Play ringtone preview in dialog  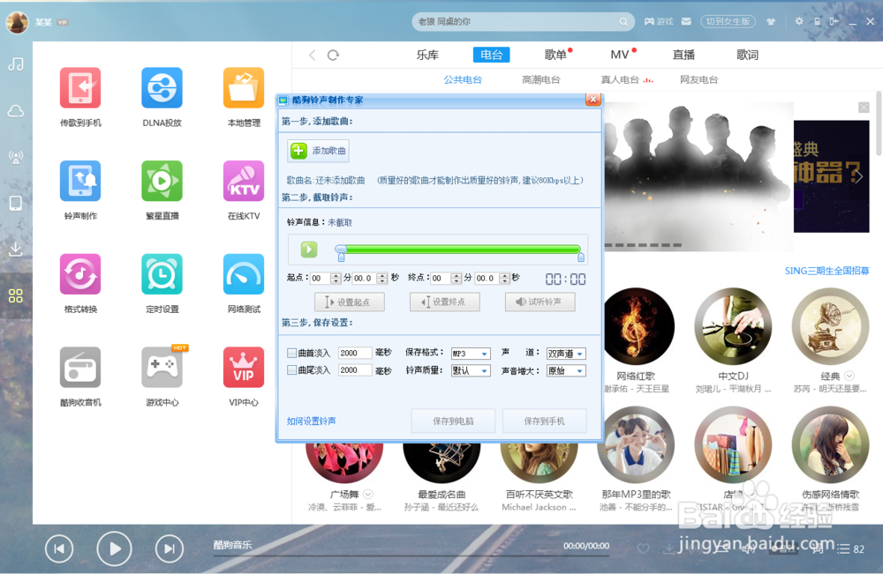click(308, 249)
